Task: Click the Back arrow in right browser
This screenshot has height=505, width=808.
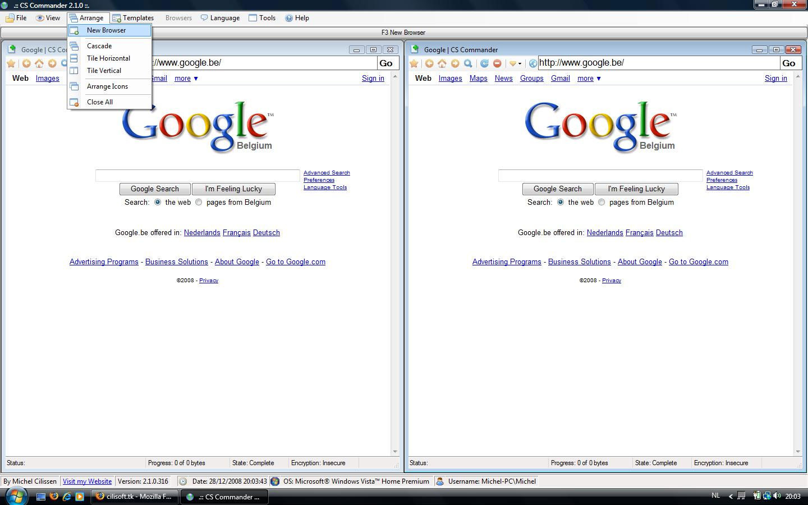Action: click(429, 63)
